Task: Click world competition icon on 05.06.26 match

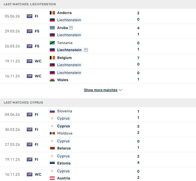Action: tap(30, 16)
